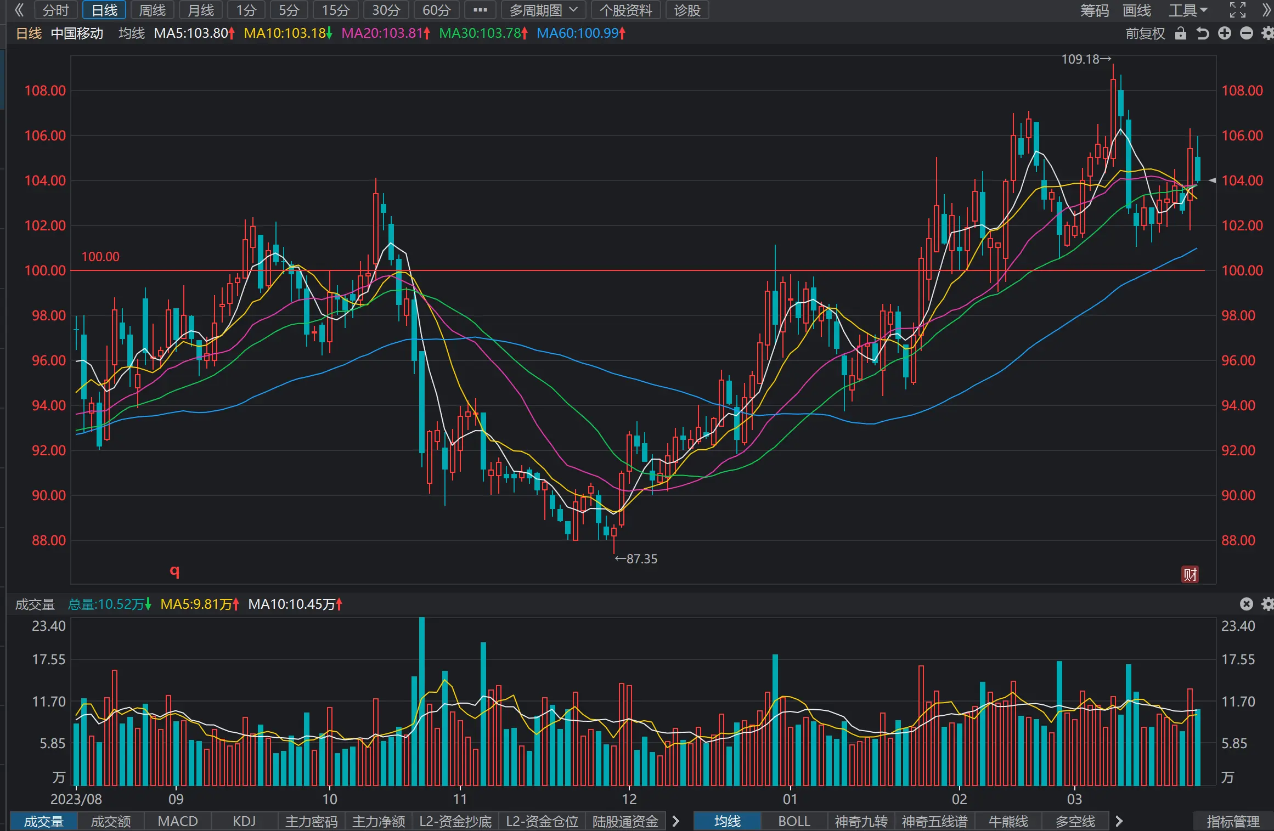This screenshot has width=1274, height=831.
Task: Open more timeframes via the ellipsis button
Action: point(480,10)
